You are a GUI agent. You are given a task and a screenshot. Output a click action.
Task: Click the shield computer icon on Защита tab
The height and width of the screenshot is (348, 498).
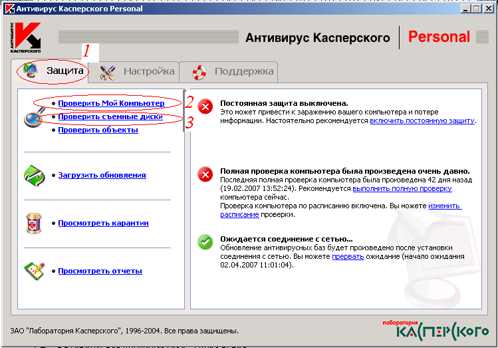point(31,71)
